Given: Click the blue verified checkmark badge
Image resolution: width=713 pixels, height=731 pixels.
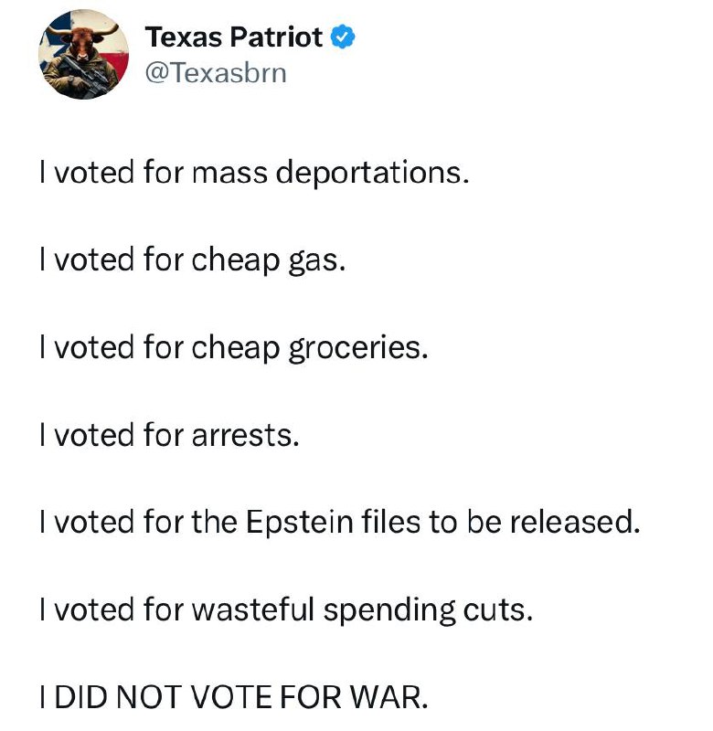Looking at the screenshot, I should coord(343,37).
